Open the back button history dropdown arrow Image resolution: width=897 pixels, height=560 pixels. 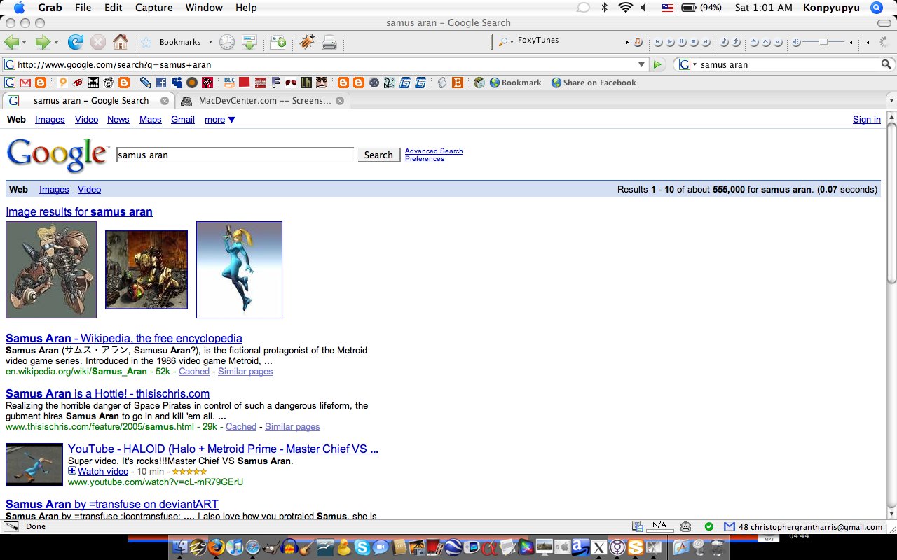[x=25, y=42]
